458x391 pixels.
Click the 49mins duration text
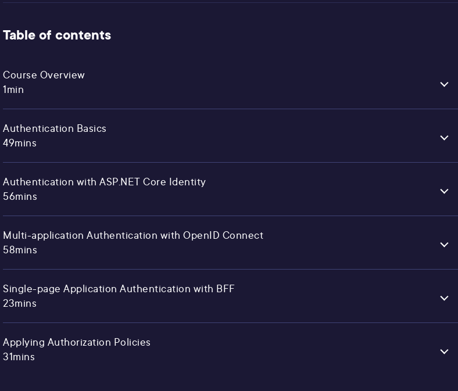[20, 143]
